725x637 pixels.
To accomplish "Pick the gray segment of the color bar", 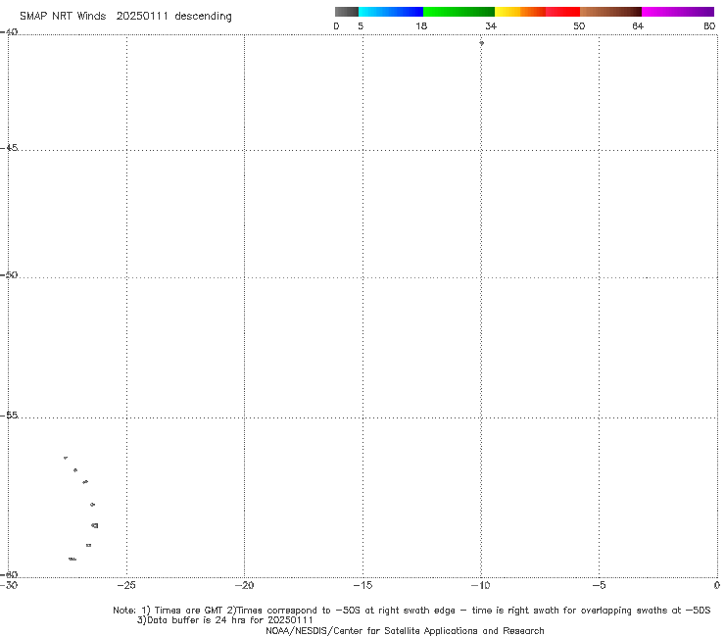I will click(347, 12).
